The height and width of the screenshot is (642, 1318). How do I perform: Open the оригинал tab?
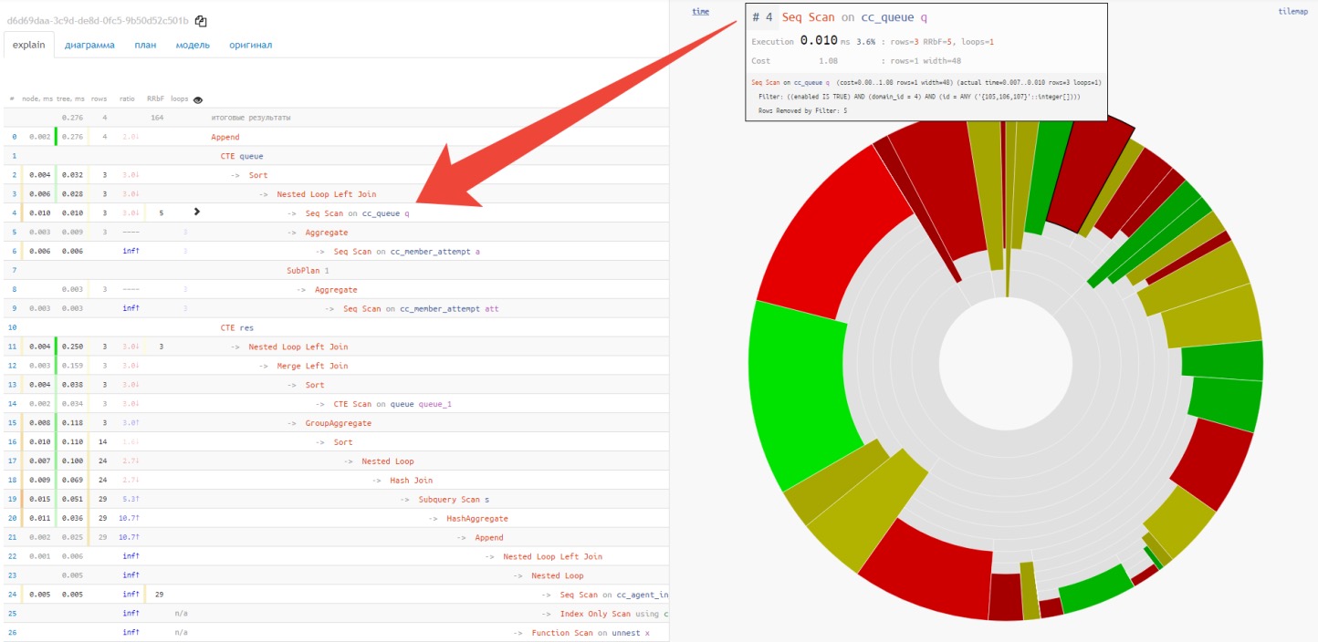point(250,45)
